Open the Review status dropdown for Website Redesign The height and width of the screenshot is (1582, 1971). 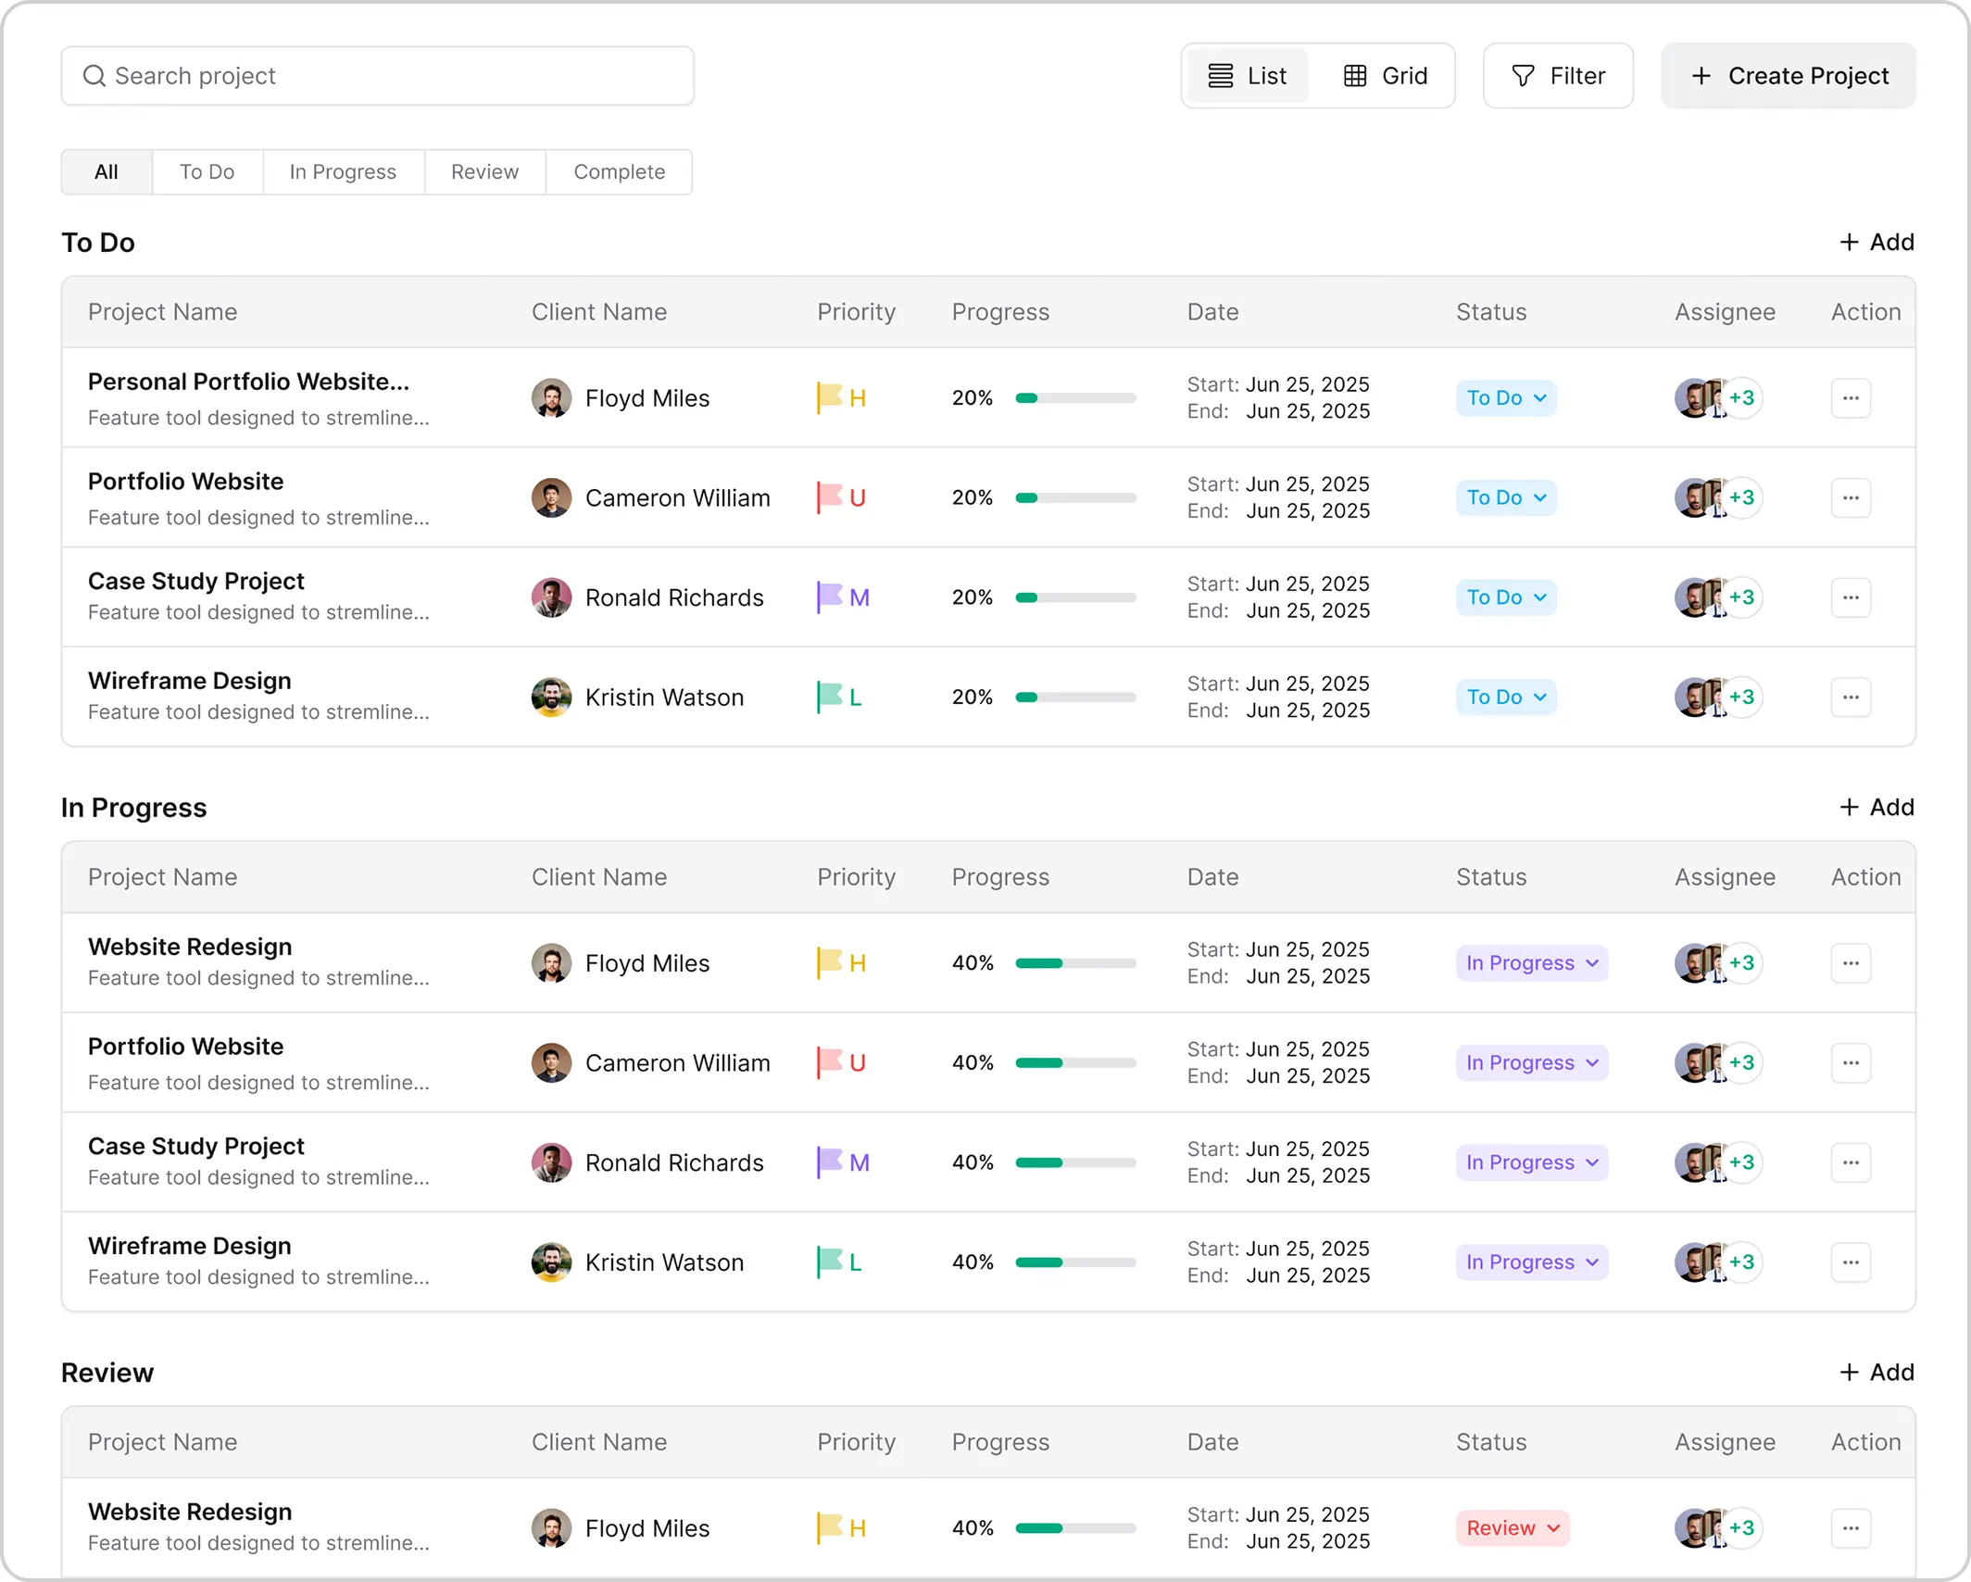pos(1512,1528)
